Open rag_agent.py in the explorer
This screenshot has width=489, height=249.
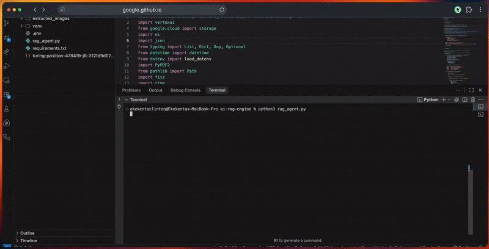coord(46,41)
